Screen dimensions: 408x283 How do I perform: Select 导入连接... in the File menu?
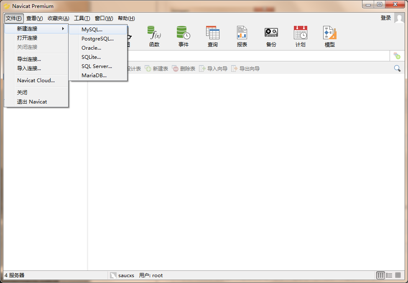(36, 68)
